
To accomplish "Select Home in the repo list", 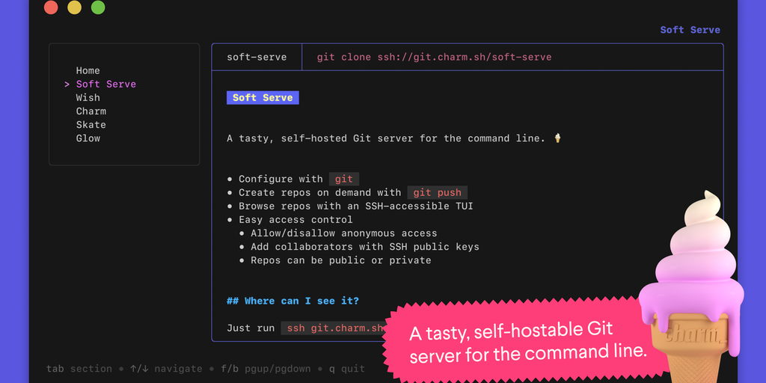I will [x=88, y=71].
